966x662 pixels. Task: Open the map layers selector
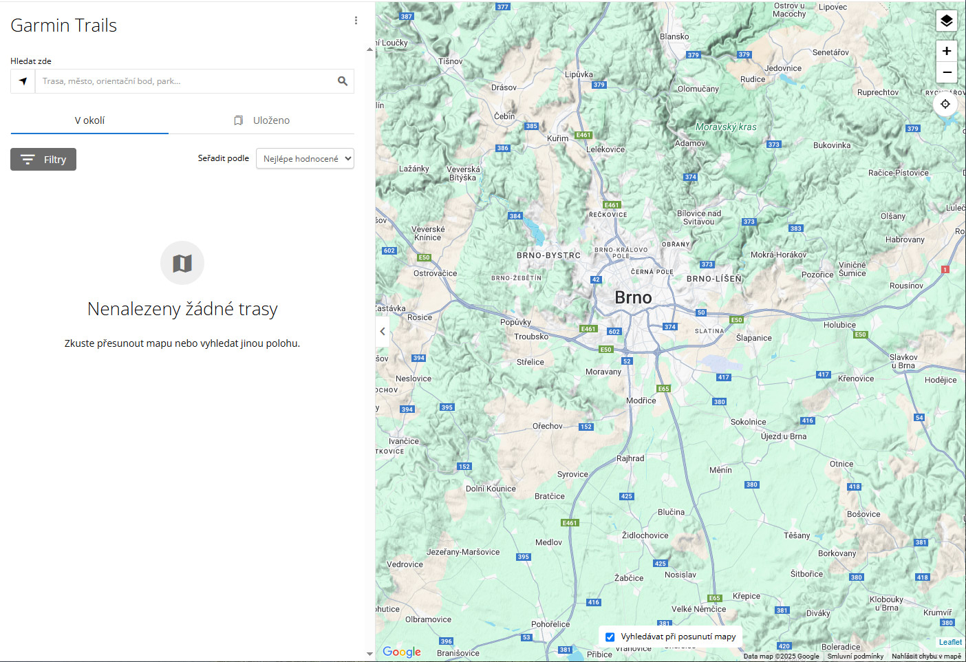point(947,21)
